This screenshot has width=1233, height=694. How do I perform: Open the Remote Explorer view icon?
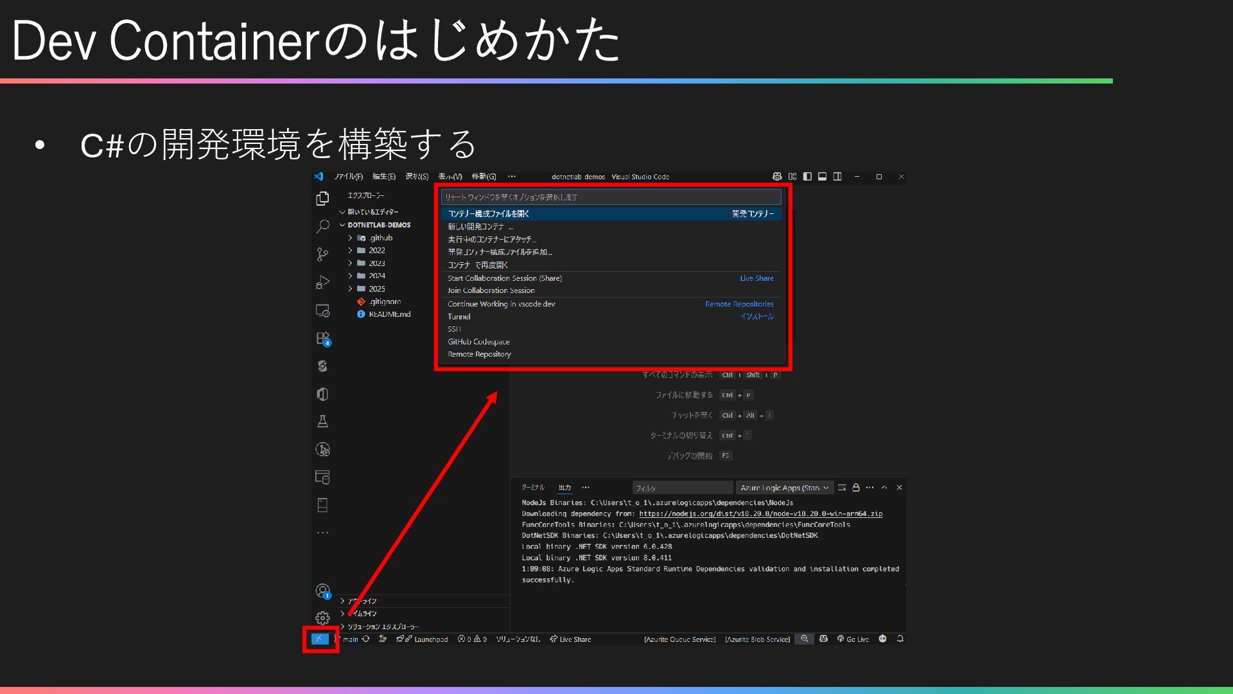click(322, 310)
